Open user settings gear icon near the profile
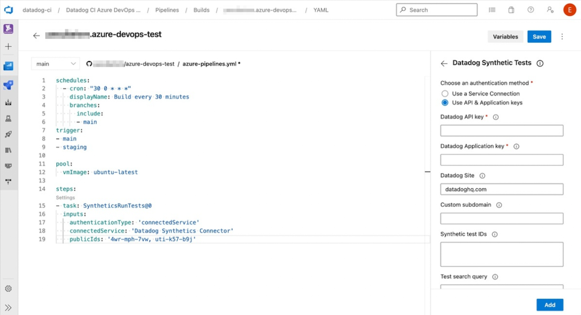This screenshot has width=581, height=315. pos(550,10)
